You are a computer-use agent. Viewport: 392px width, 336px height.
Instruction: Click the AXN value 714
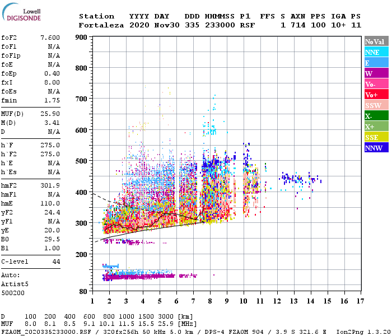pos(298,25)
